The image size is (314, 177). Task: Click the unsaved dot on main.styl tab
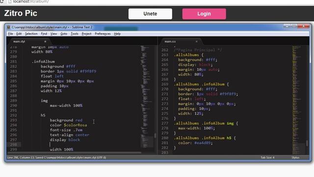coord(45,41)
